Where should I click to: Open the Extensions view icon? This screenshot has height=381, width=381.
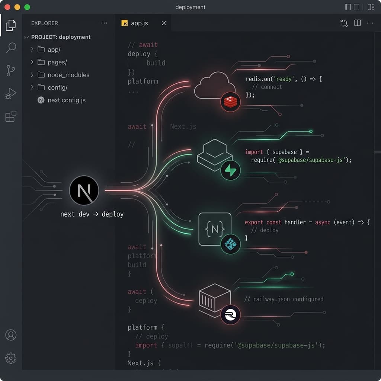(x=11, y=116)
